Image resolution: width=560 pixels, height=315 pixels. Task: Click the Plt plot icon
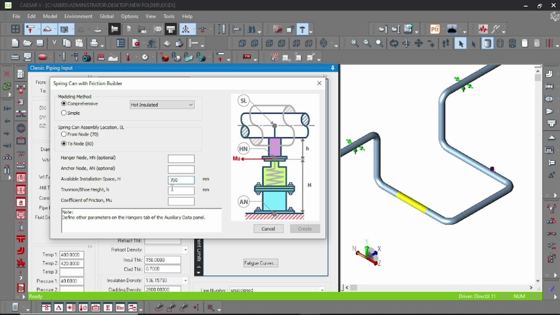click(x=435, y=30)
